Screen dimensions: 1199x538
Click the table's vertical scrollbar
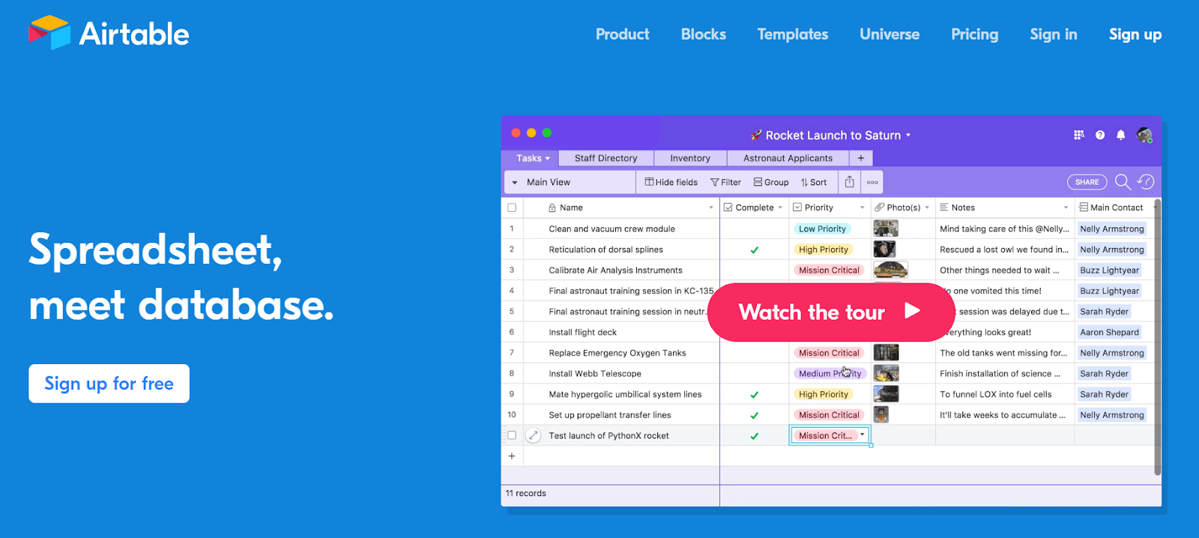[x=1157, y=337]
